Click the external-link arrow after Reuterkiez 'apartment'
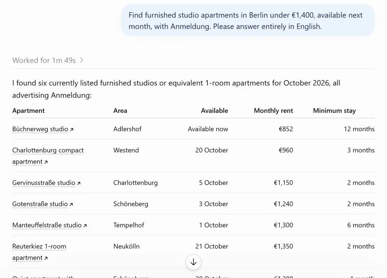The height and width of the screenshot is (278, 387). (x=46, y=258)
